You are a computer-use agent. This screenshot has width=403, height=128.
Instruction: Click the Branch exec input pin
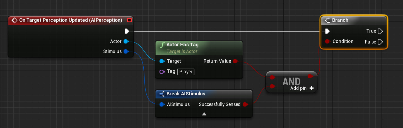327,31
